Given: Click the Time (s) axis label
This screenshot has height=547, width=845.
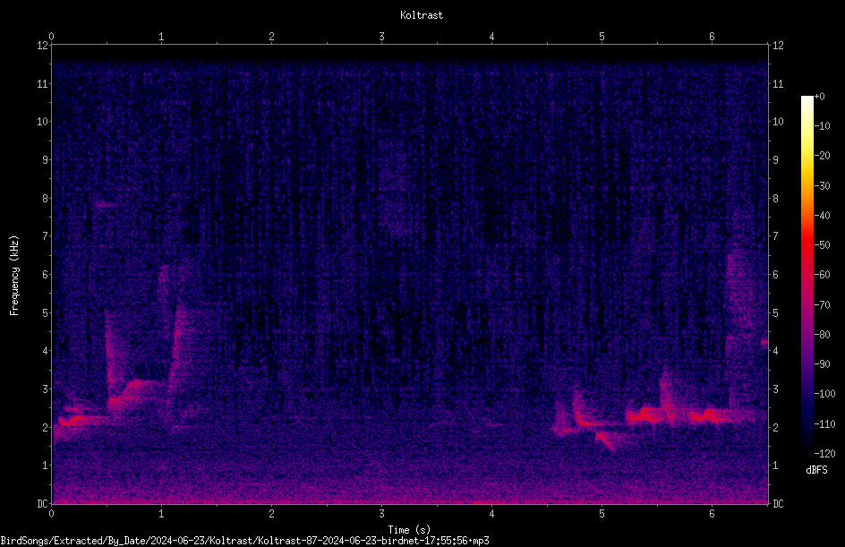Looking at the screenshot, I should click(409, 530).
